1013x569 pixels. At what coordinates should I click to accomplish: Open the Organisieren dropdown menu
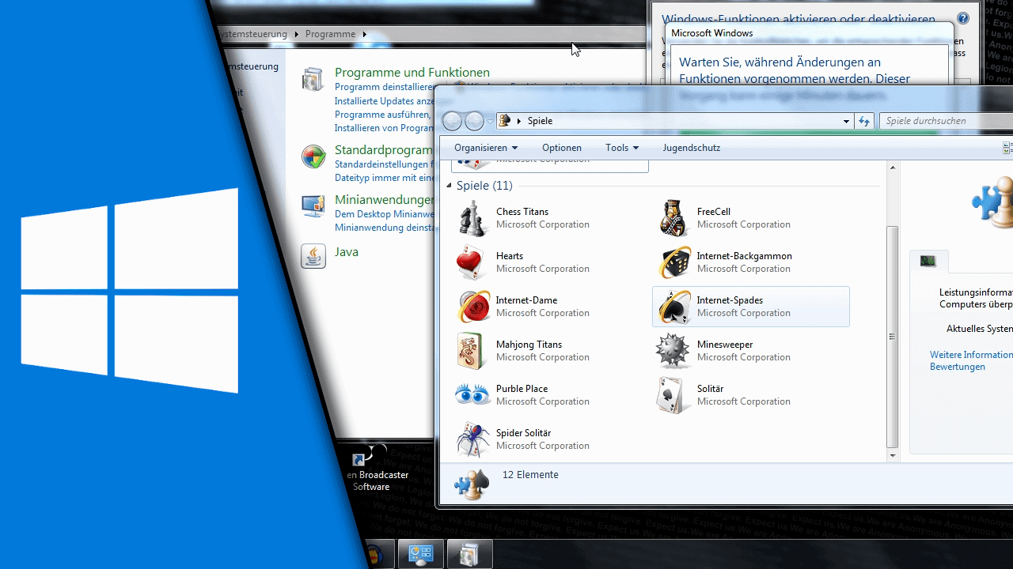(486, 148)
